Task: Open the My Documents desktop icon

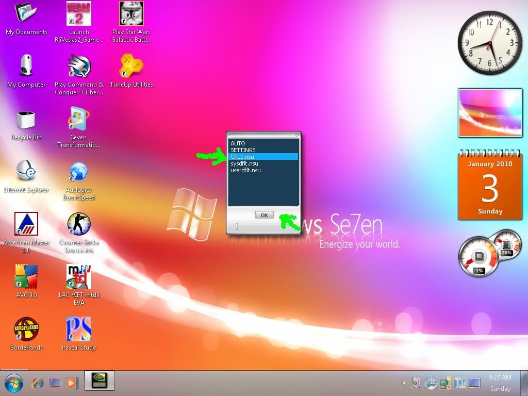Action: (x=26, y=19)
